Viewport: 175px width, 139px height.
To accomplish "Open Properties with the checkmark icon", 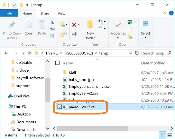I will coord(118,25).
